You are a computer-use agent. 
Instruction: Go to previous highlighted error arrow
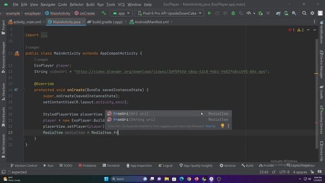[308, 30]
